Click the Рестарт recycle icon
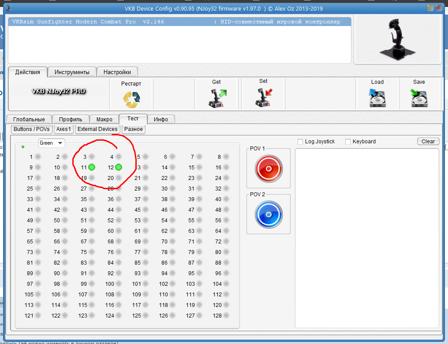Image resolution: width=448 pixels, height=344 pixels. click(131, 99)
